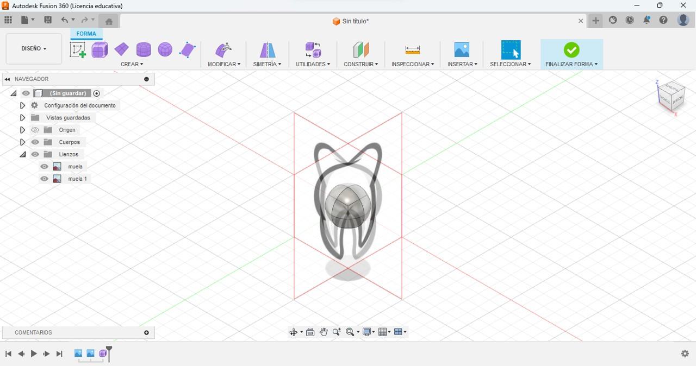Expand the COMENTARIOS panel plus button

(146, 332)
